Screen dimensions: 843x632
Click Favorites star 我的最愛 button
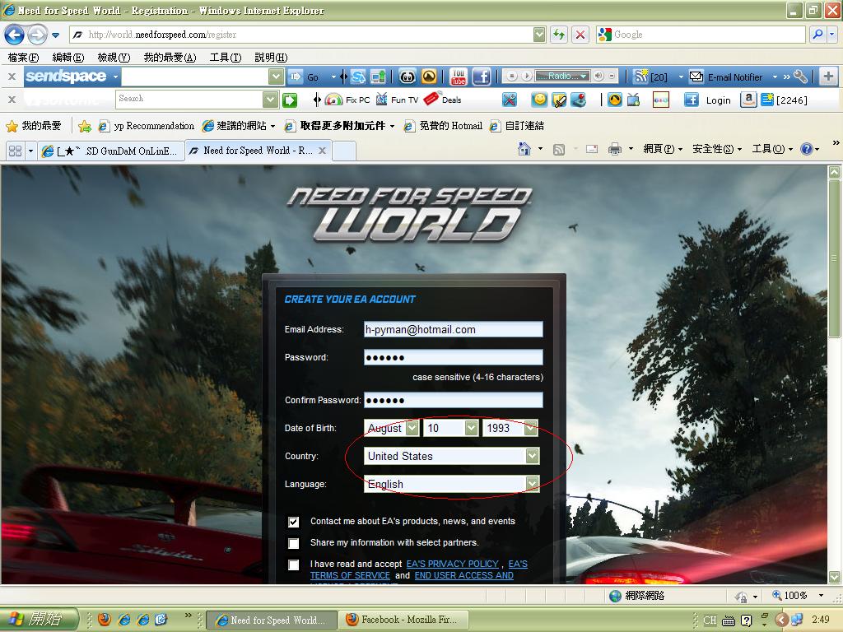coord(33,126)
